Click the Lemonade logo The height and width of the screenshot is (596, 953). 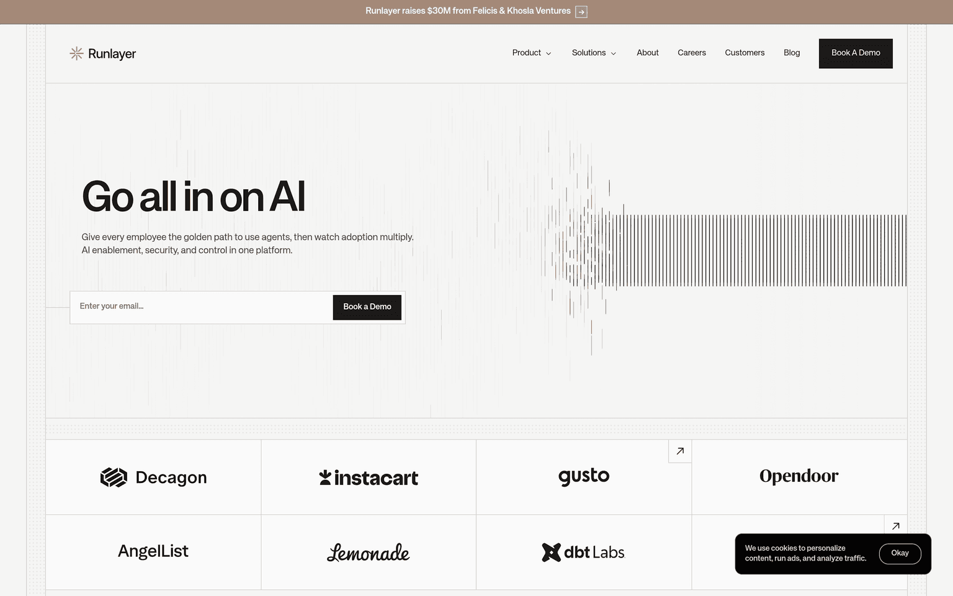pos(369,553)
